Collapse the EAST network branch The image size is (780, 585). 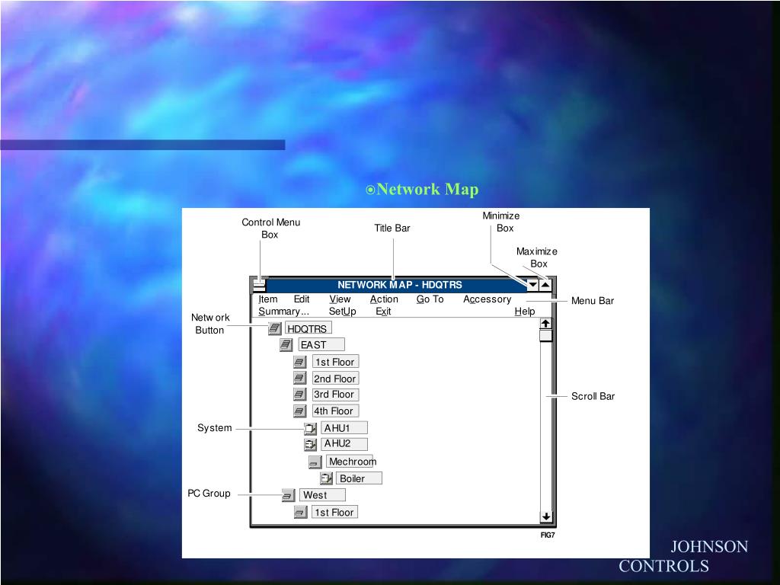pyautogui.click(x=286, y=344)
